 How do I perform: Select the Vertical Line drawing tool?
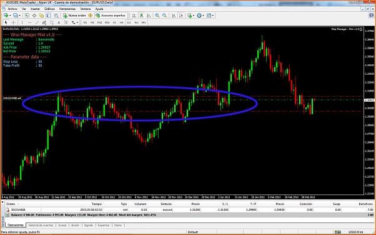coord(22,22)
